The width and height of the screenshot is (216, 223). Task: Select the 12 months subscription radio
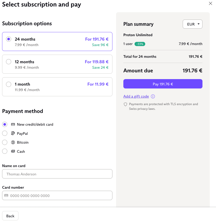(x=9, y=62)
